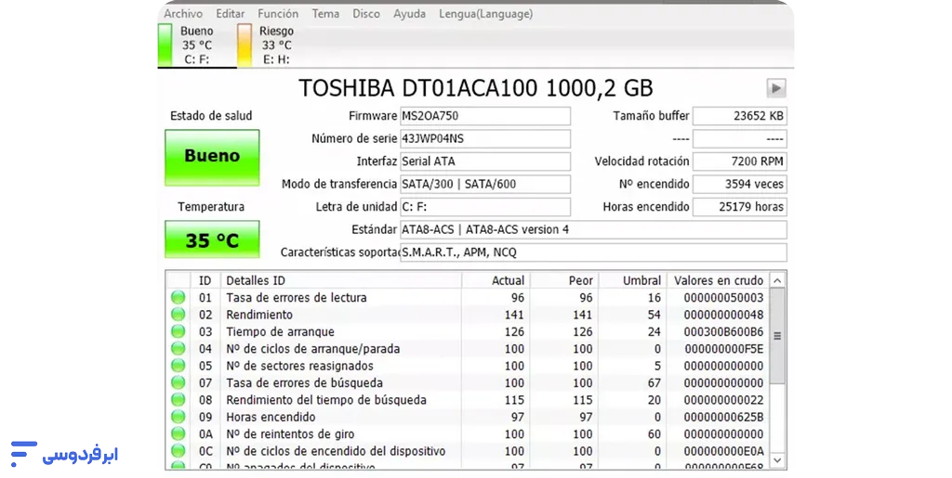Click the Nº encendido value 3594 veces
This screenshot has height=478, width=952.
[739, 184]
